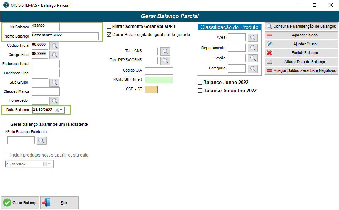
Task: Click the Nome Balanço text field
Action: click(x=65, y=36)
